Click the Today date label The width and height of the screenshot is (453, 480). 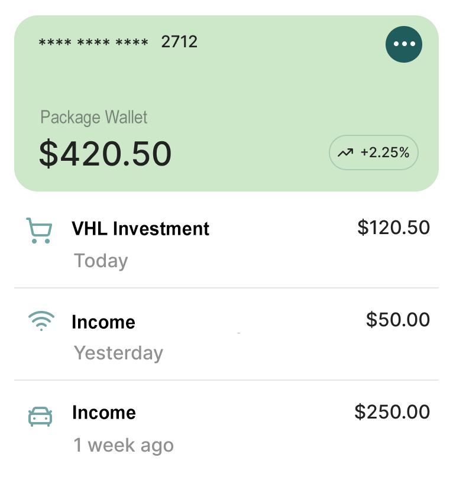pyautogui.click(x=101, y=261)
